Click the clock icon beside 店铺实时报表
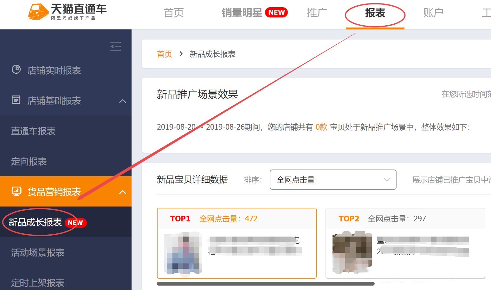 click(x=16, y=69)
